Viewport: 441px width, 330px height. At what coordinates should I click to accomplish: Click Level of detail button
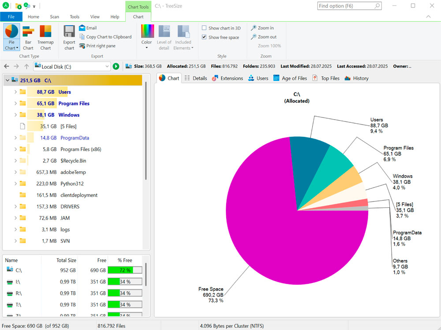(x=164, y=37)
